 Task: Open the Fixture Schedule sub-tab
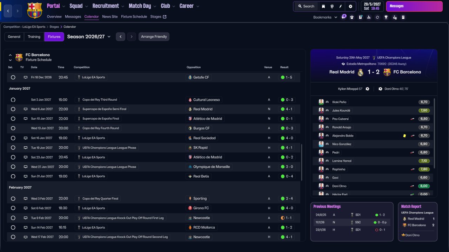134,17
